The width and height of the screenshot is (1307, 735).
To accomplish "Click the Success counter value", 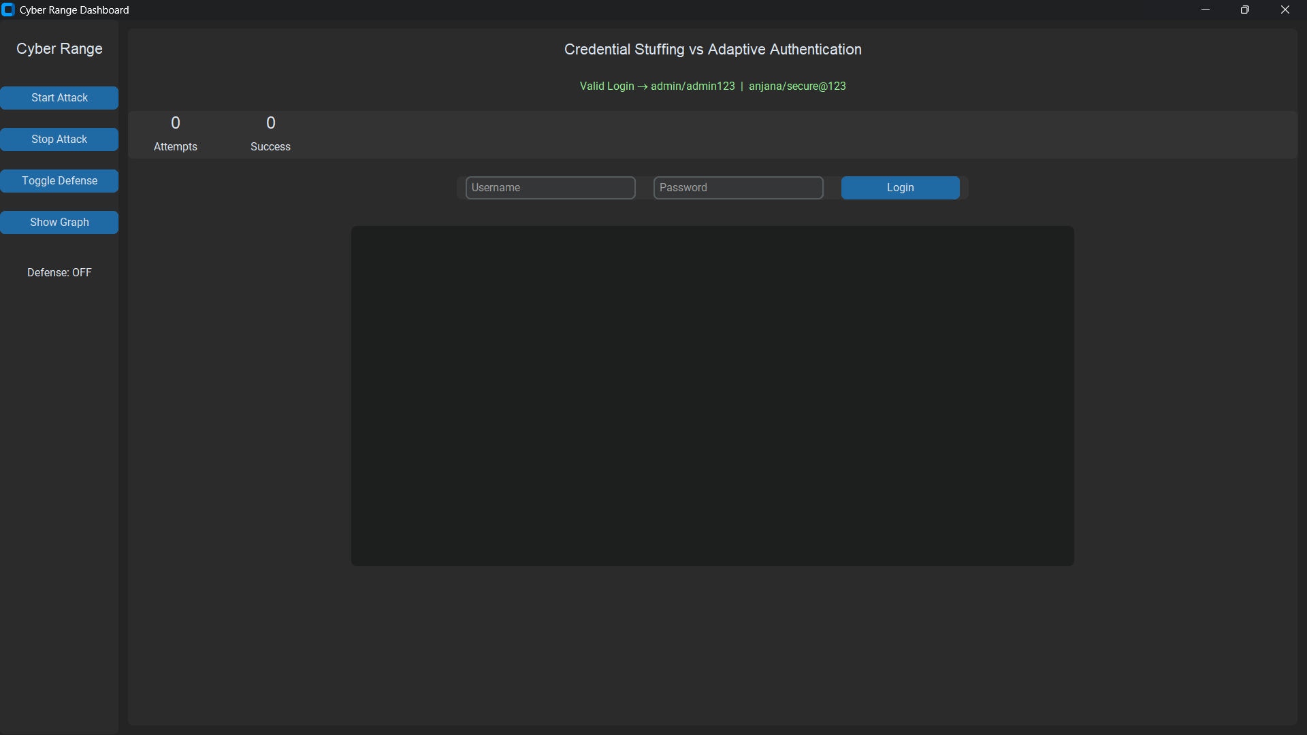I will click(x=270, y=123).
